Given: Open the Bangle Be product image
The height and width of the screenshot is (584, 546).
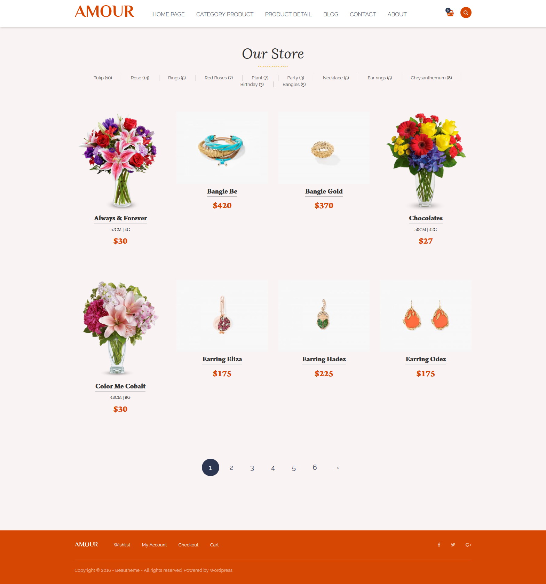Looking at the screenshot, I should pos(222,148).
